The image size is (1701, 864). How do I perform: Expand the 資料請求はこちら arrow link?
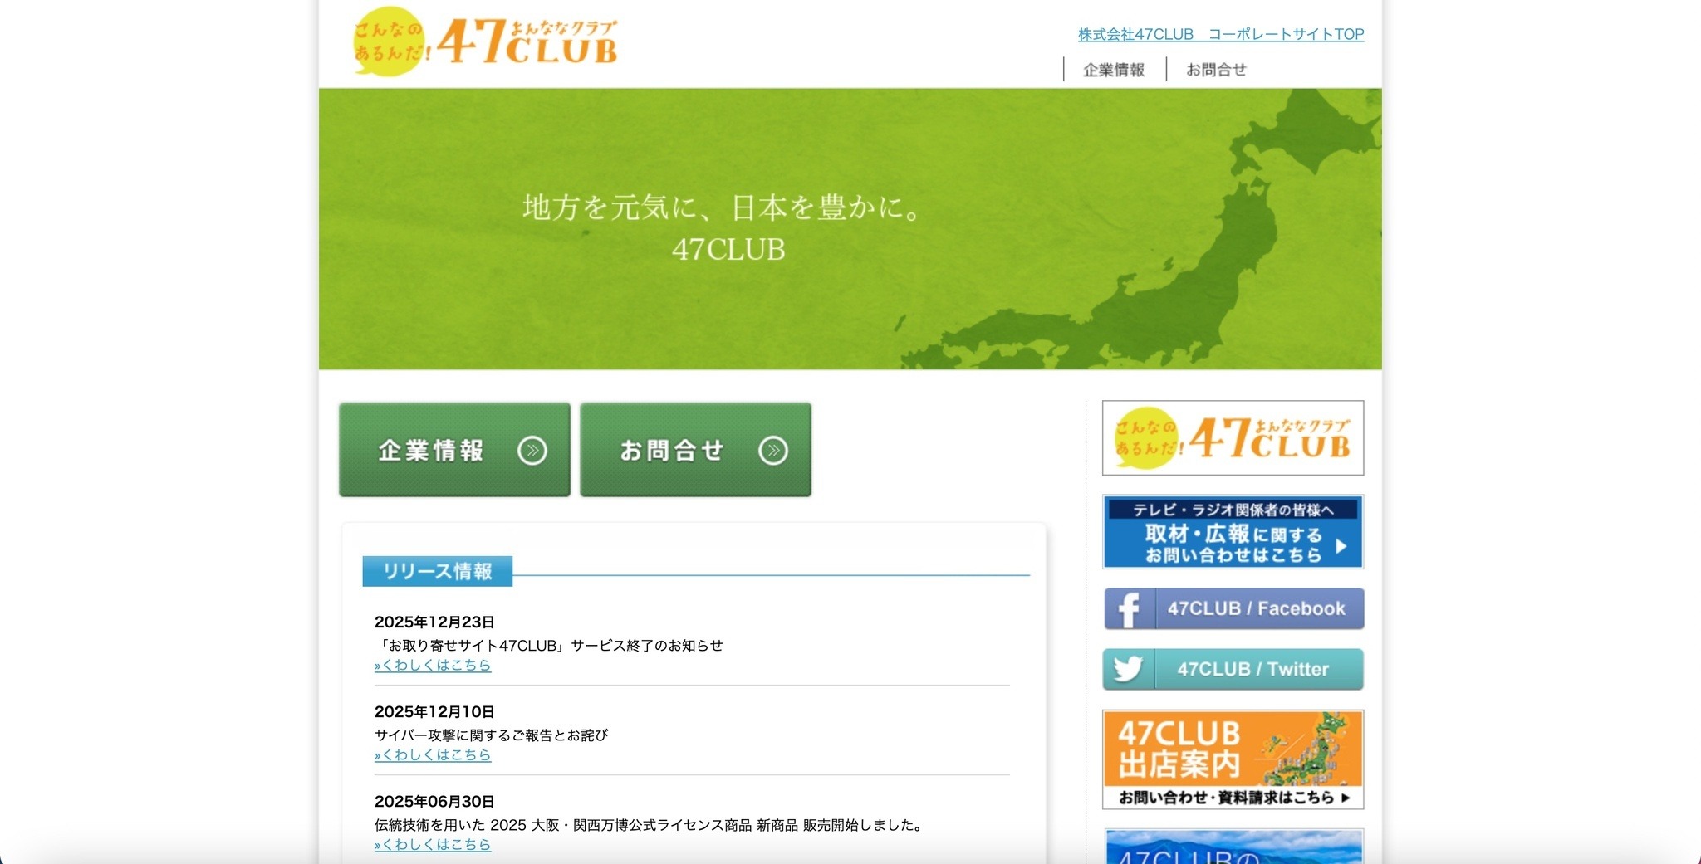1350,799
